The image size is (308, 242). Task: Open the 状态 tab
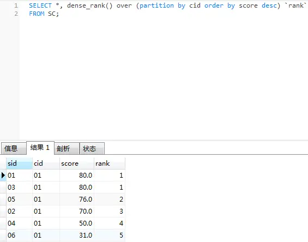(92, 148)
